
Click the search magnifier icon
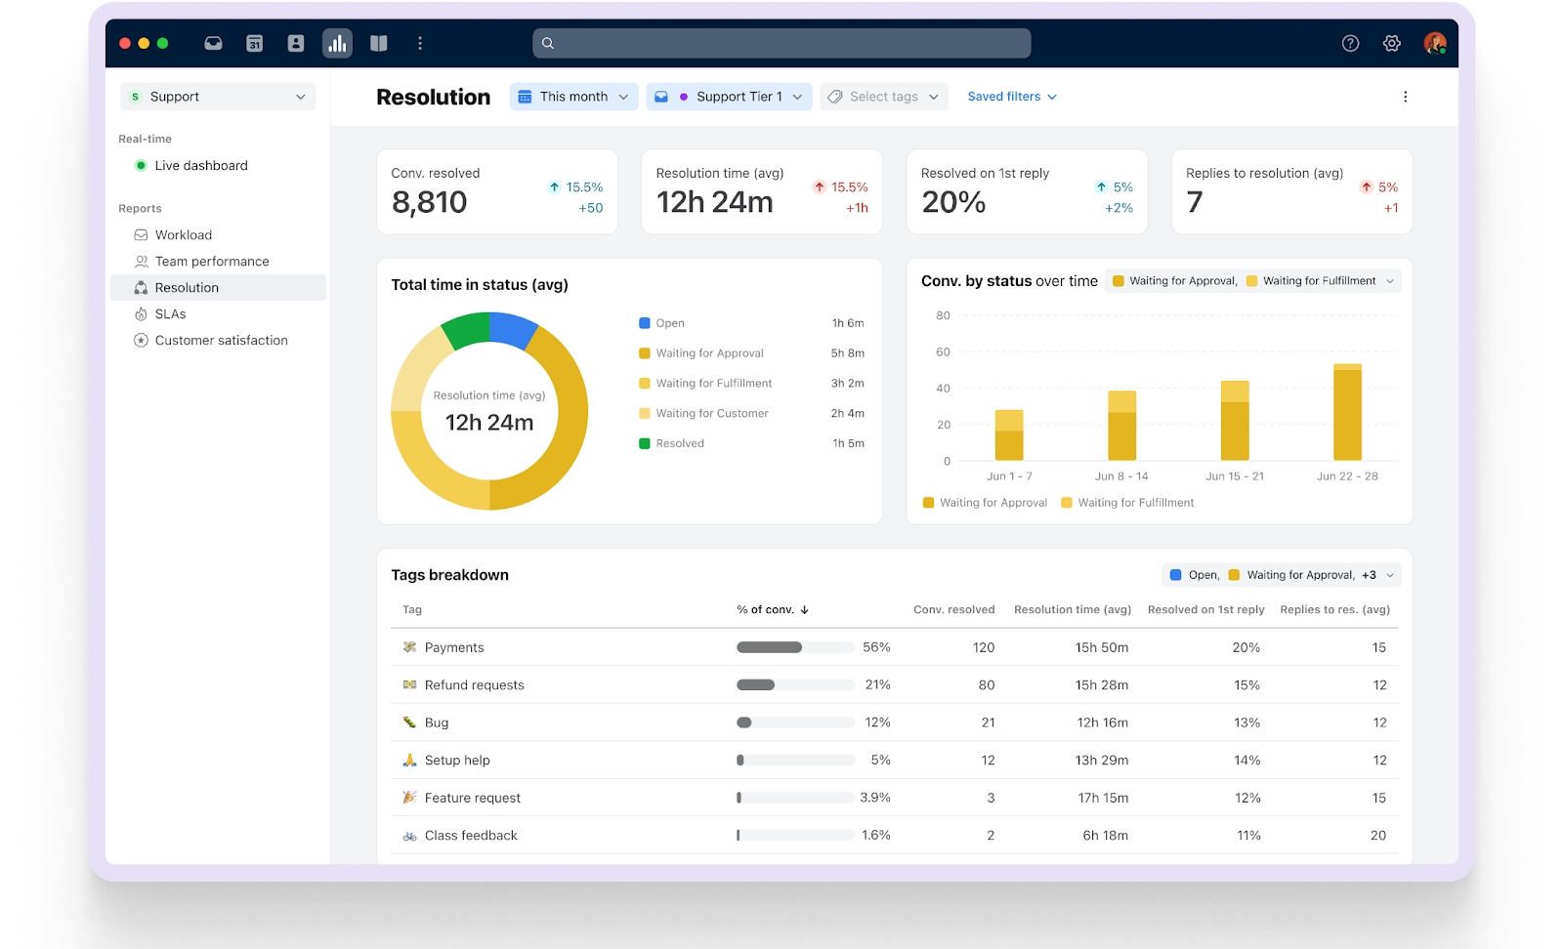[x=548, y=43]
